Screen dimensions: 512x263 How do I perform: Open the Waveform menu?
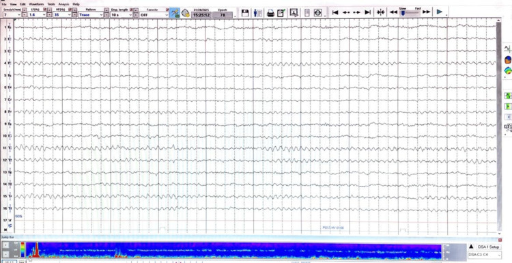click(x=36, y=4)
